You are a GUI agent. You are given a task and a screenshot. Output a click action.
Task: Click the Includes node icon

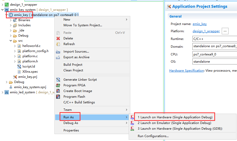[x=15, y=25]
